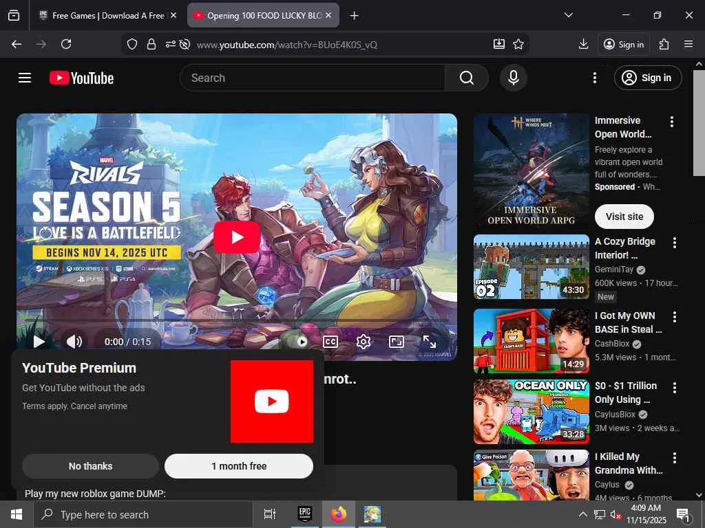Click Firefox toolbar Sign in button
Viewport: 705px width, 528px height.
pyautogui.click(x=624, y=44)
